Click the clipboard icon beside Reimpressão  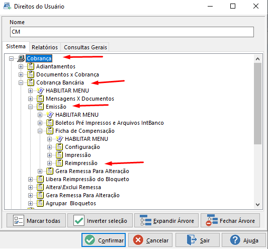[59, 163]
